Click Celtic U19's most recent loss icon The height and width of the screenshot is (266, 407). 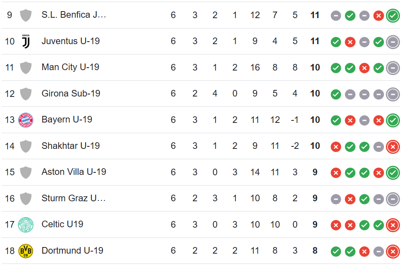pyautogui.click(x=393, y=225)
